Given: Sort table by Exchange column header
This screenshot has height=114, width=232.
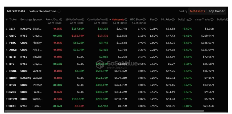Looking at the screenshot, I should 26,19.
